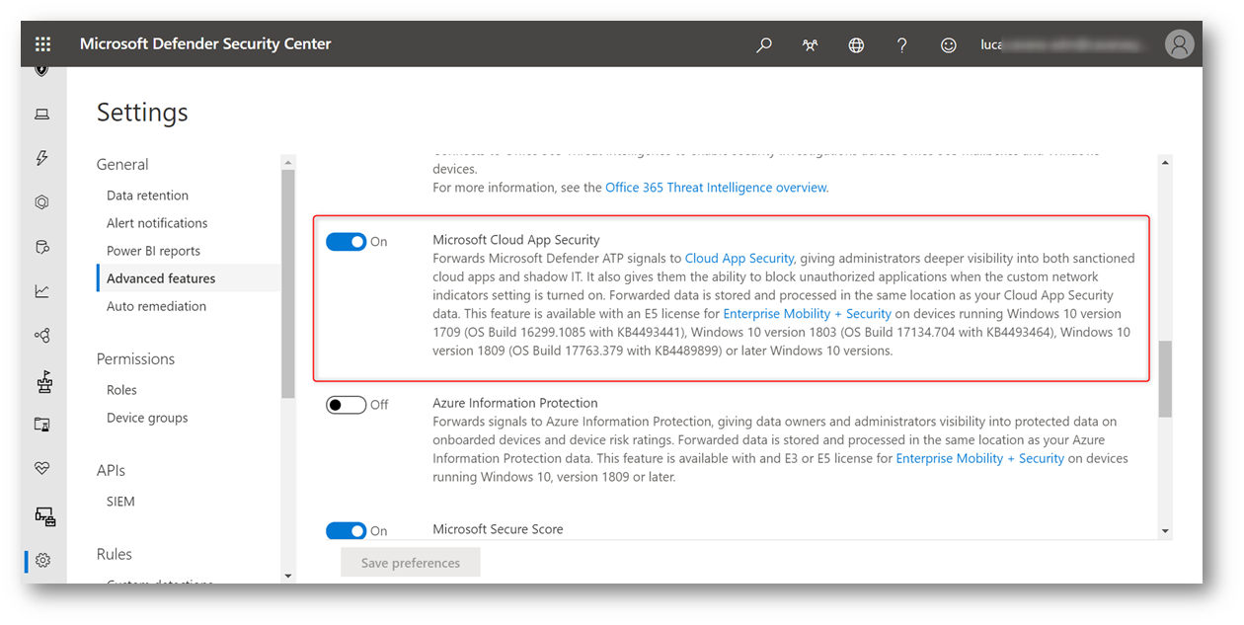Click the features list scrollbar thumb
Image resolution: width=1244 pixels, height=625 pixels.
[1165, 378]
